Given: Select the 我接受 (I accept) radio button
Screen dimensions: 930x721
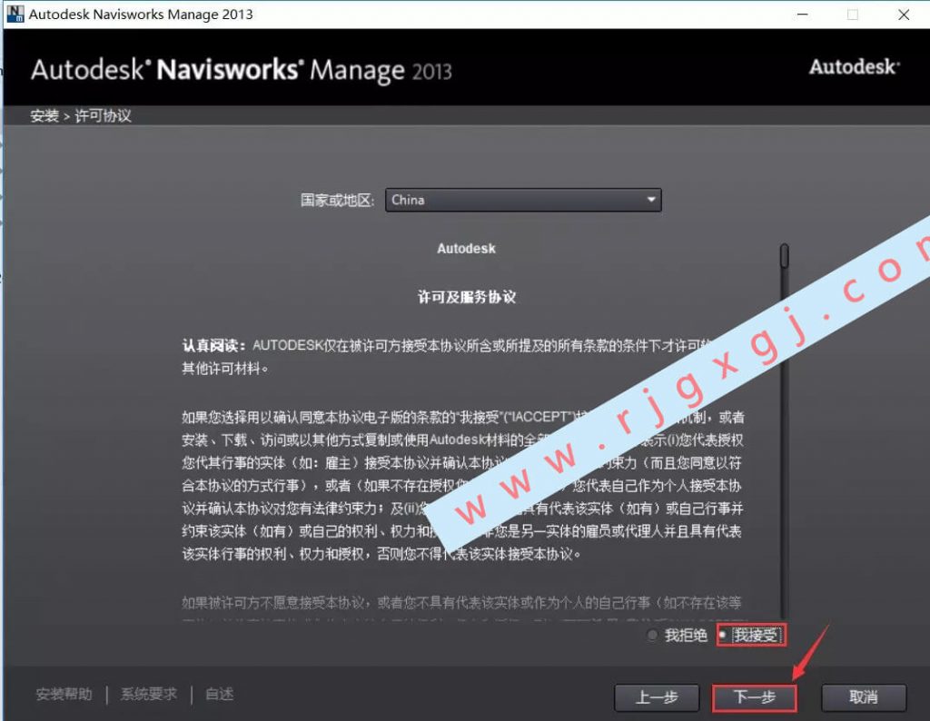Looking at the screenshot, I should tap(722, 635).
